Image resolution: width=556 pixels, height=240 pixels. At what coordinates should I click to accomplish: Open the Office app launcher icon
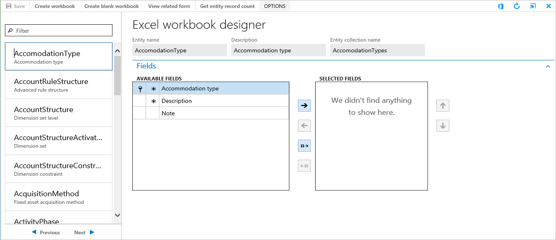point(501,6)
